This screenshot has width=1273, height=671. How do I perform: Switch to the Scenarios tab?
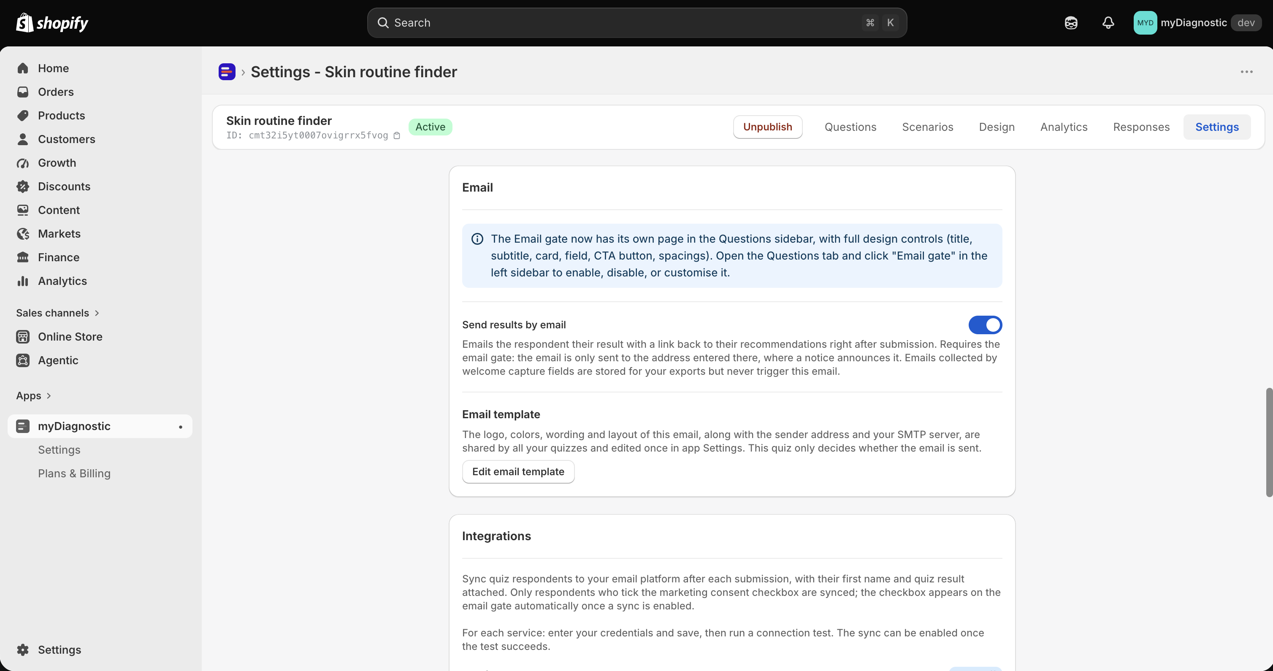[x=928, y=127]
